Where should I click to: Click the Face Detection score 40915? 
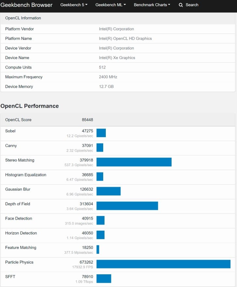tap(87, 218)
